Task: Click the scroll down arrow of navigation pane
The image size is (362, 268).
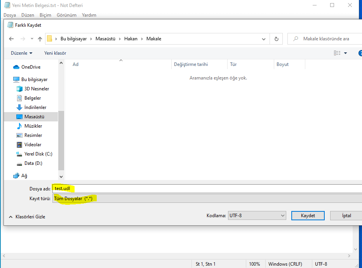Action: click(61, 177)
